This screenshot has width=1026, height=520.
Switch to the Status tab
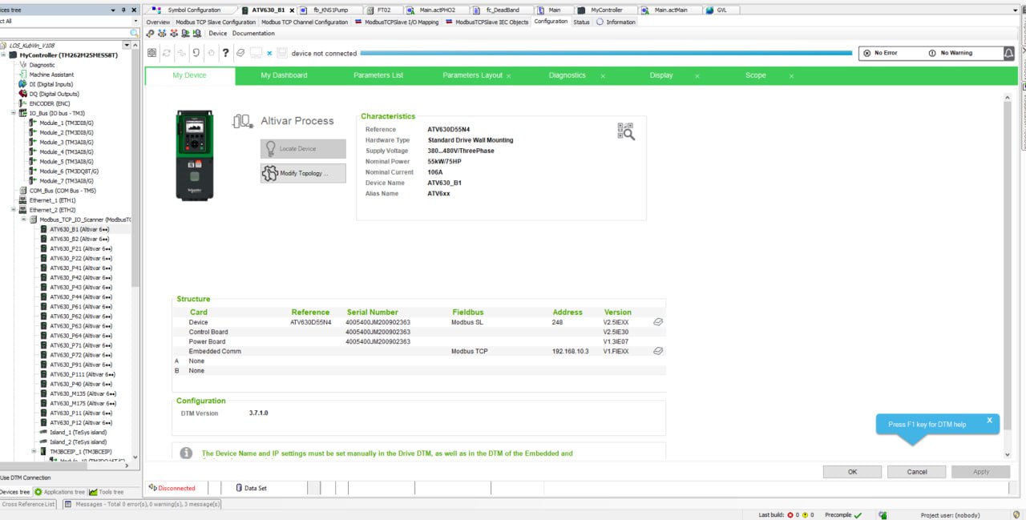tap(581, 22)
